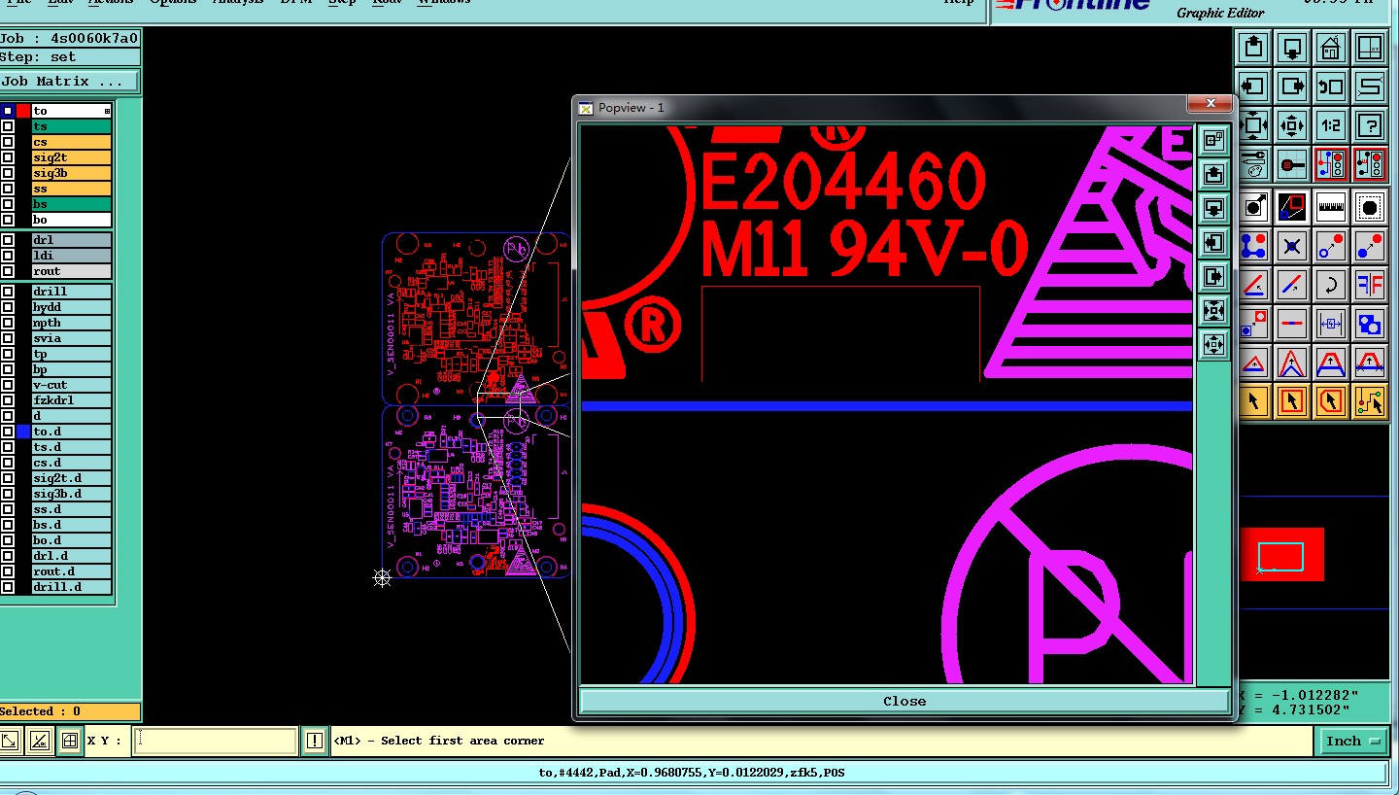This screenshot has width=1399, height=795.
Task: Click the small expand icon on 'to' layer row
Action: pos(108,111)
